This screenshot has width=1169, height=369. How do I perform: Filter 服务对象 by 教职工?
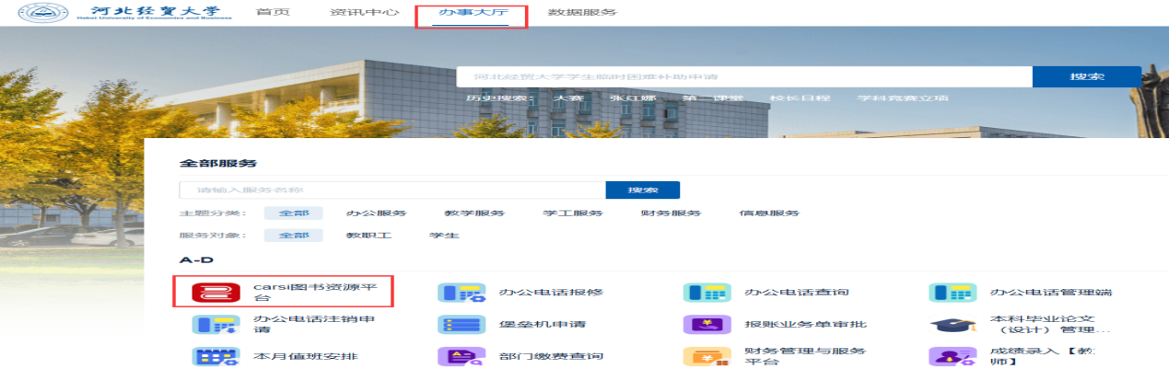tap(368, 236)
